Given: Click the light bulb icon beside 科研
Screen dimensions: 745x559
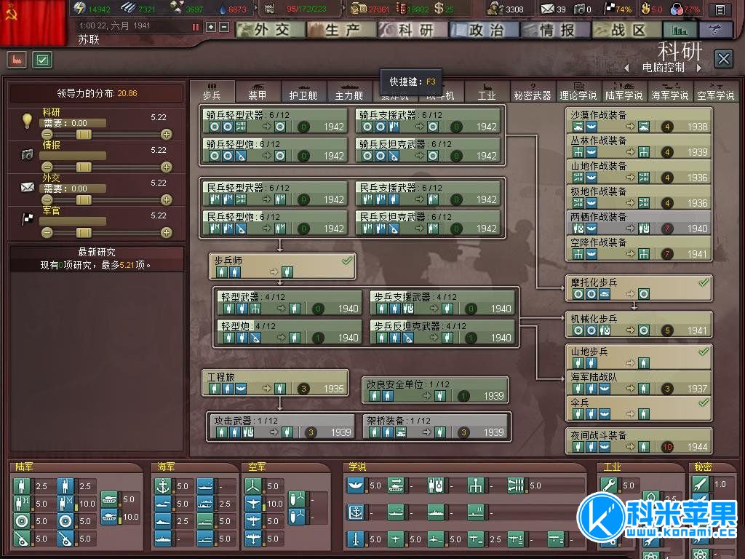Looking at the screenshot, I should point(27,120).
